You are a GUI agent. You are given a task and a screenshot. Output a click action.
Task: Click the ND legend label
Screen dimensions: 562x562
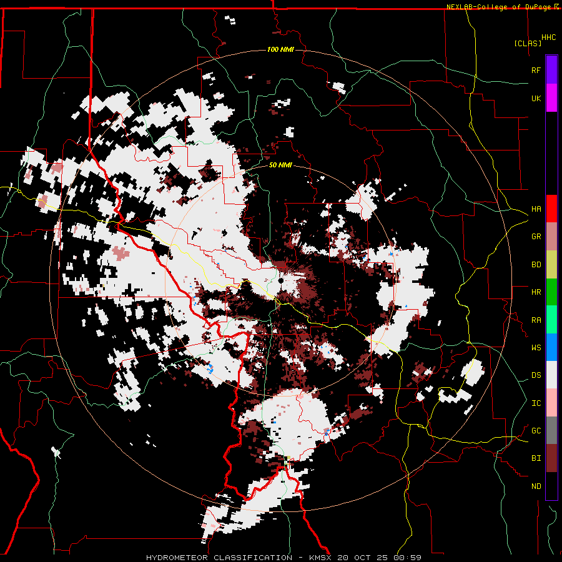coord(536,486)
